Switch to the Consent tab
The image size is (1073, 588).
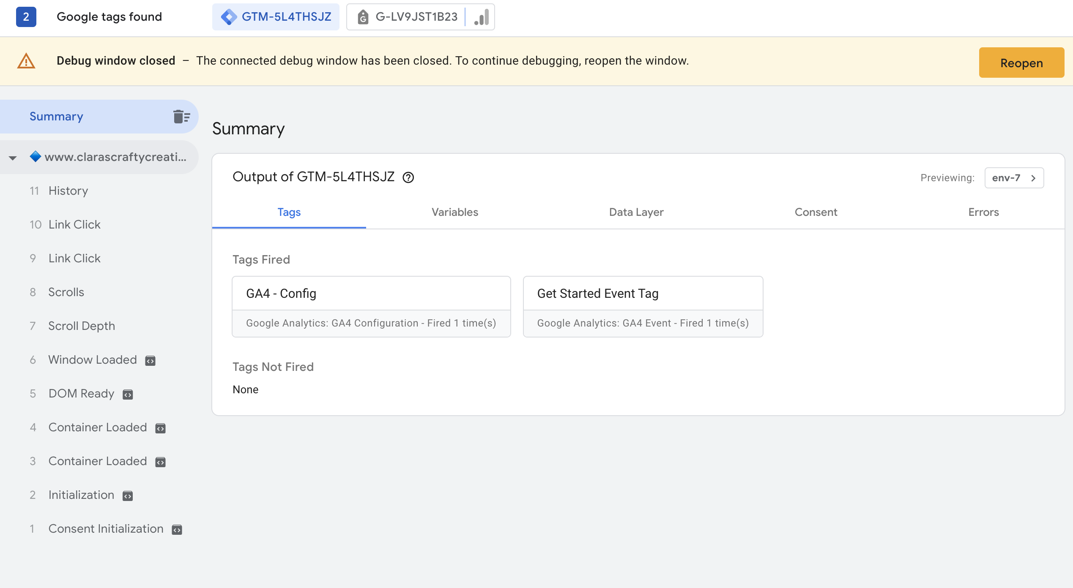(x=816, y=212)
